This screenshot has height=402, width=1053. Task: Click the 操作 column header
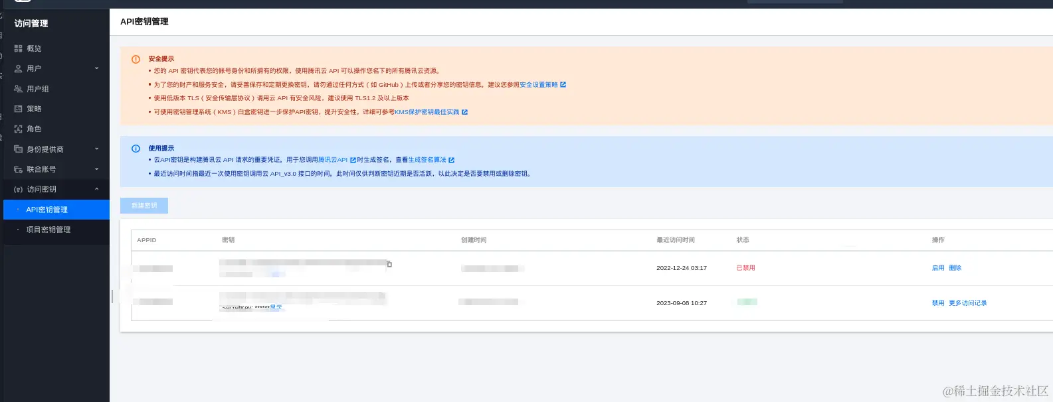pyautogui.click(x=938, y=240)
